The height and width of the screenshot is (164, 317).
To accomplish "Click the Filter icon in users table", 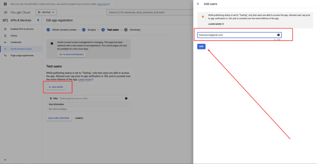I will click(x=51, y=98).
